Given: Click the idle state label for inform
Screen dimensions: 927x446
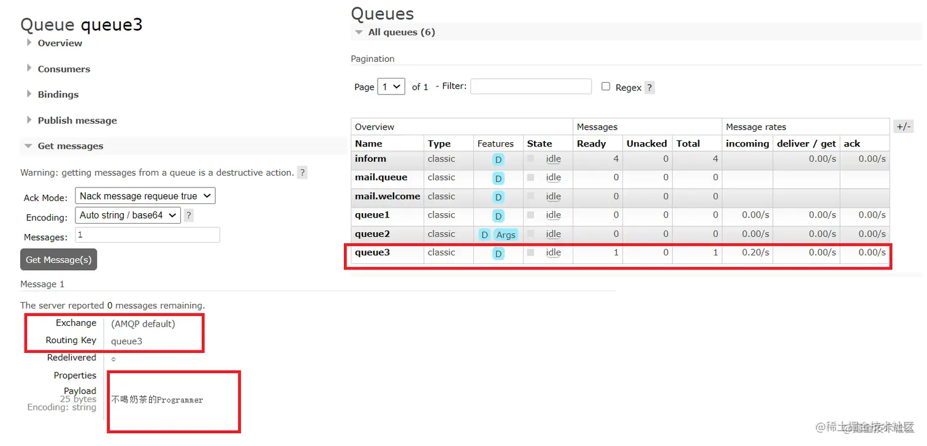Looking at the screenshot, I should (554, 159).
